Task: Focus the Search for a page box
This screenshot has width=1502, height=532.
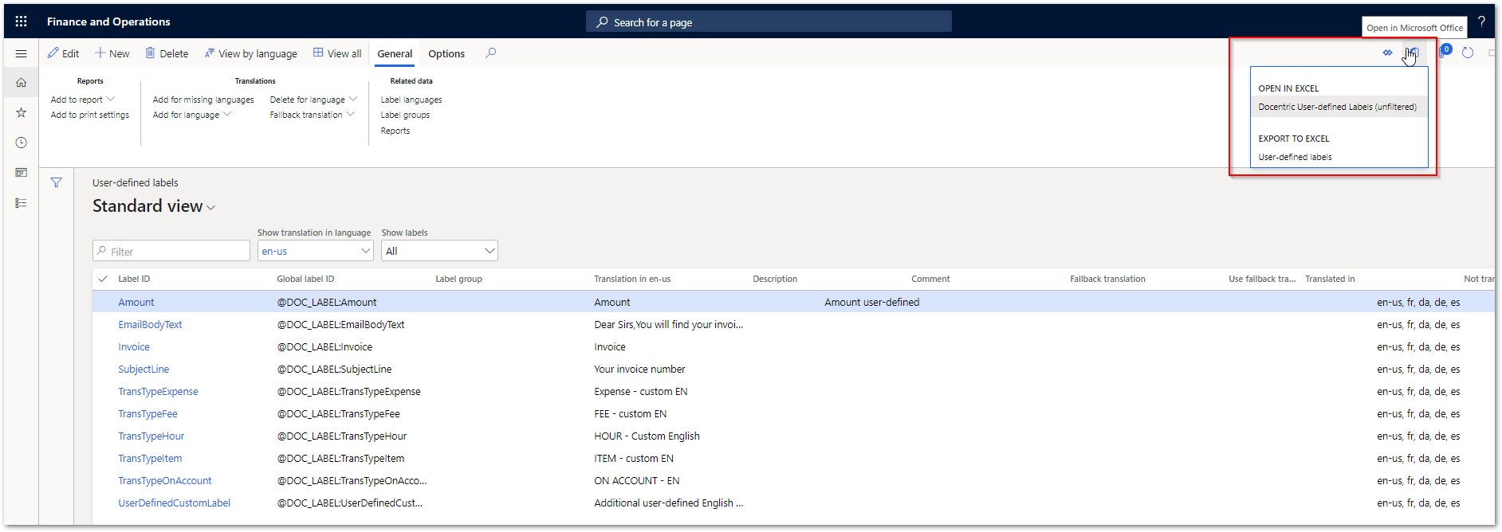Action: click(769, 22)
